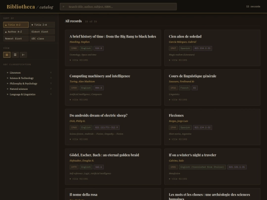The width and height of the screenshot is (267, 200).
Task: Open title A brief history of time
Action: click(113, 37)
